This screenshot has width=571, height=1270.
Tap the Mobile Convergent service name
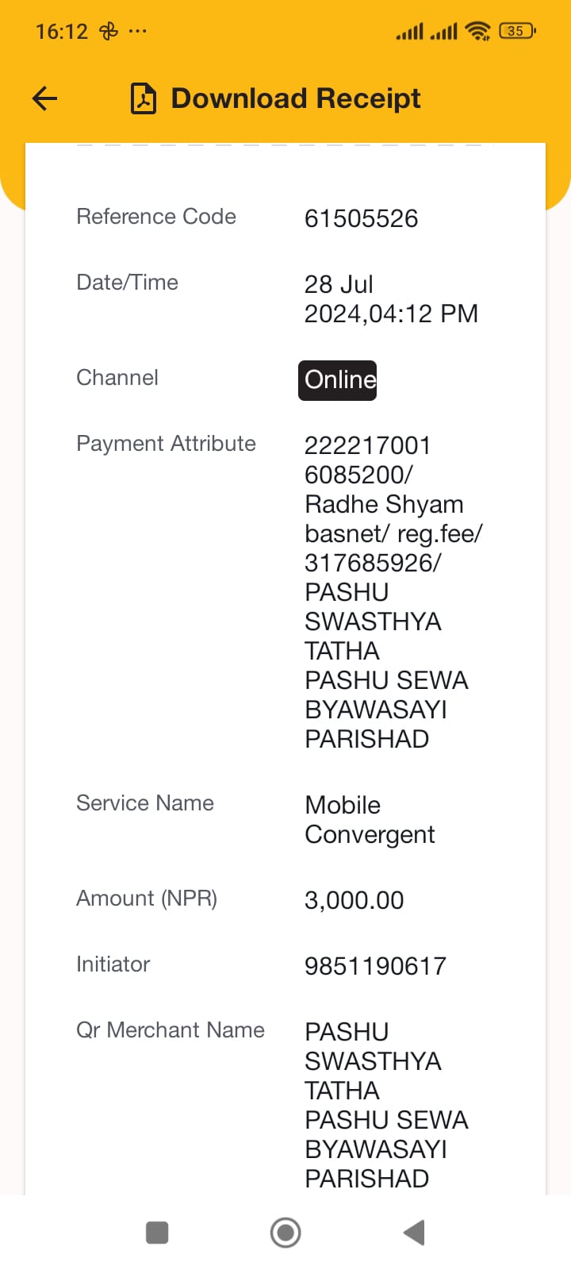click(x=370, y=820)
